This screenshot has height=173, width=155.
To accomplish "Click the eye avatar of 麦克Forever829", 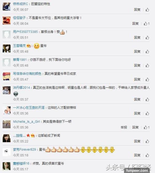I will [x=7, y=152].
